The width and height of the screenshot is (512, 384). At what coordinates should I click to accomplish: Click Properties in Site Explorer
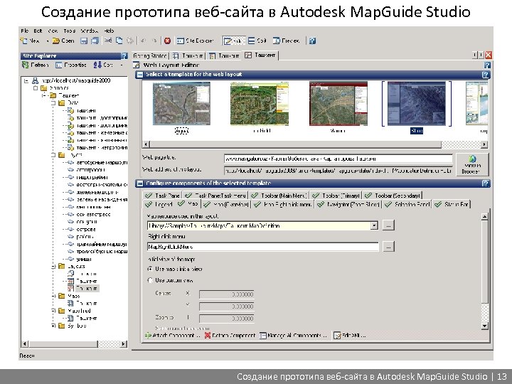(x=71, y=65)
